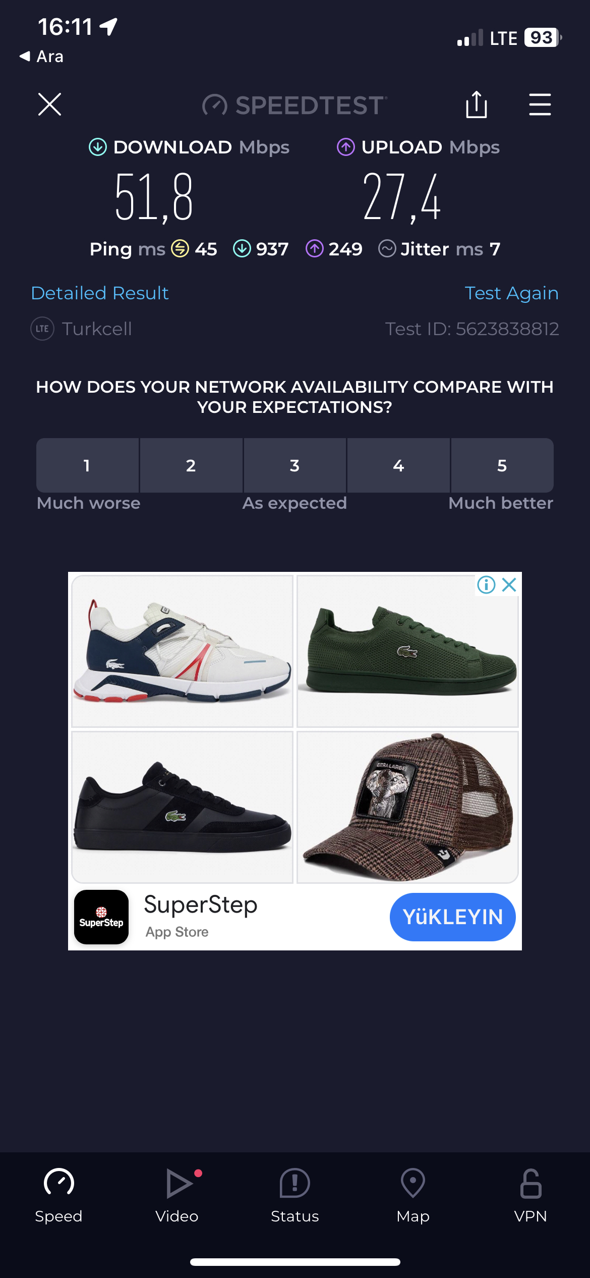Image resolution: width=590 pixels, height=1278 pixels.
Task: Rate network availability as 5
Action: pyautogui.click(x=502, y=465)
